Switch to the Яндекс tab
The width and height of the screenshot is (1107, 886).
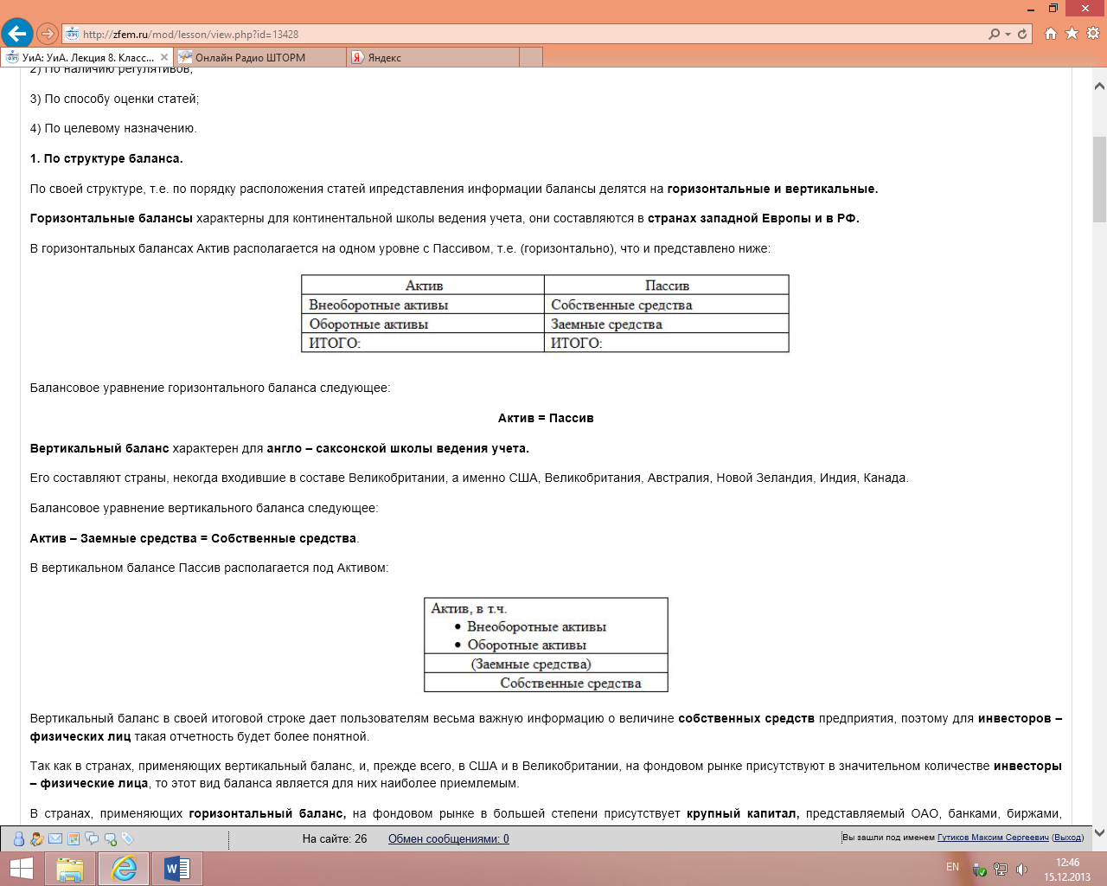(432, 57)
